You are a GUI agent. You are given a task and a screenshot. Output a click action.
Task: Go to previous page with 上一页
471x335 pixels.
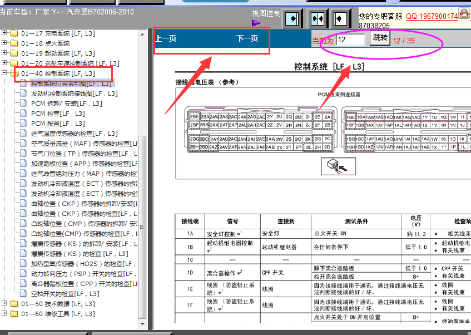[x=166, y=38]
